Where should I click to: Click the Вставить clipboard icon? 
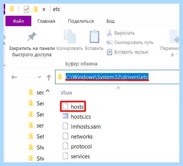94,36
